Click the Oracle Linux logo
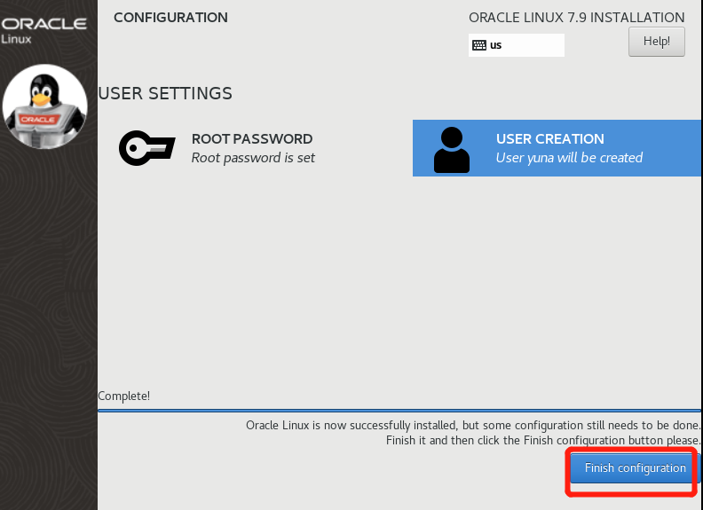 (44, 30)
